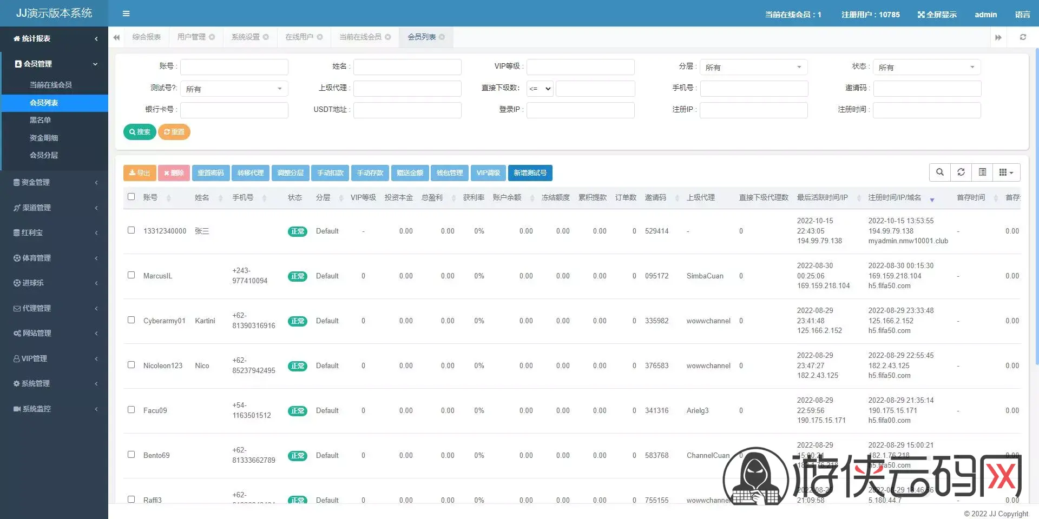Viewport: 1039px width, 519px height.
Task: Open 当前在线会员 in the sidebar
Action: click(x=51, y=85)
